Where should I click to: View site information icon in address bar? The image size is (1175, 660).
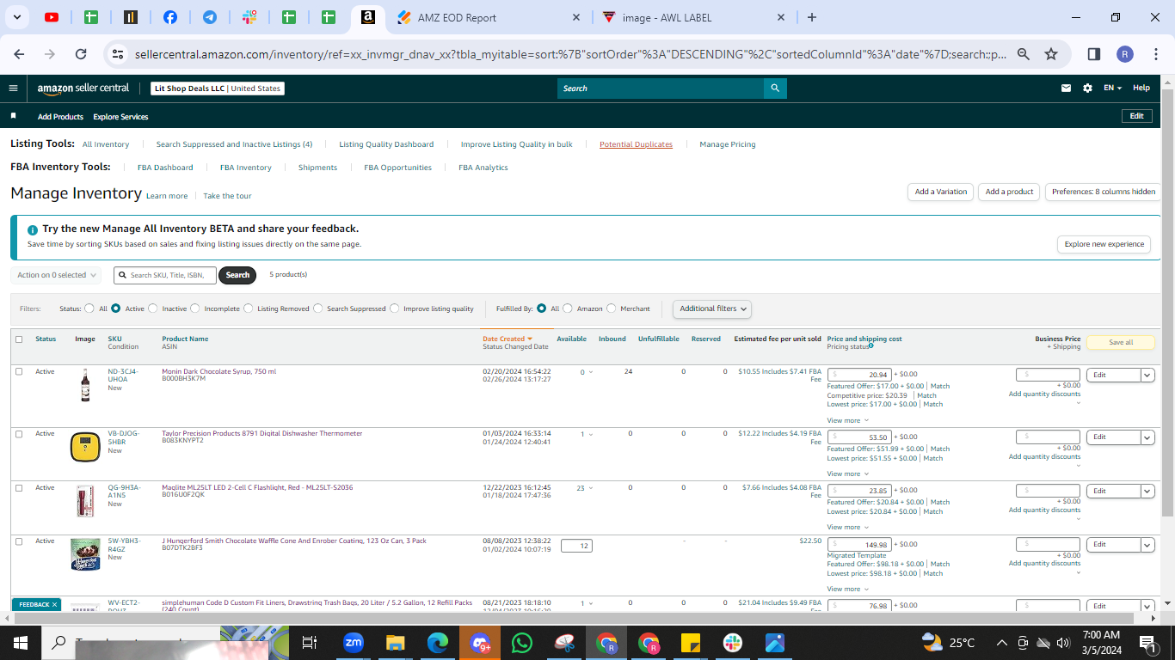(118, 54)
